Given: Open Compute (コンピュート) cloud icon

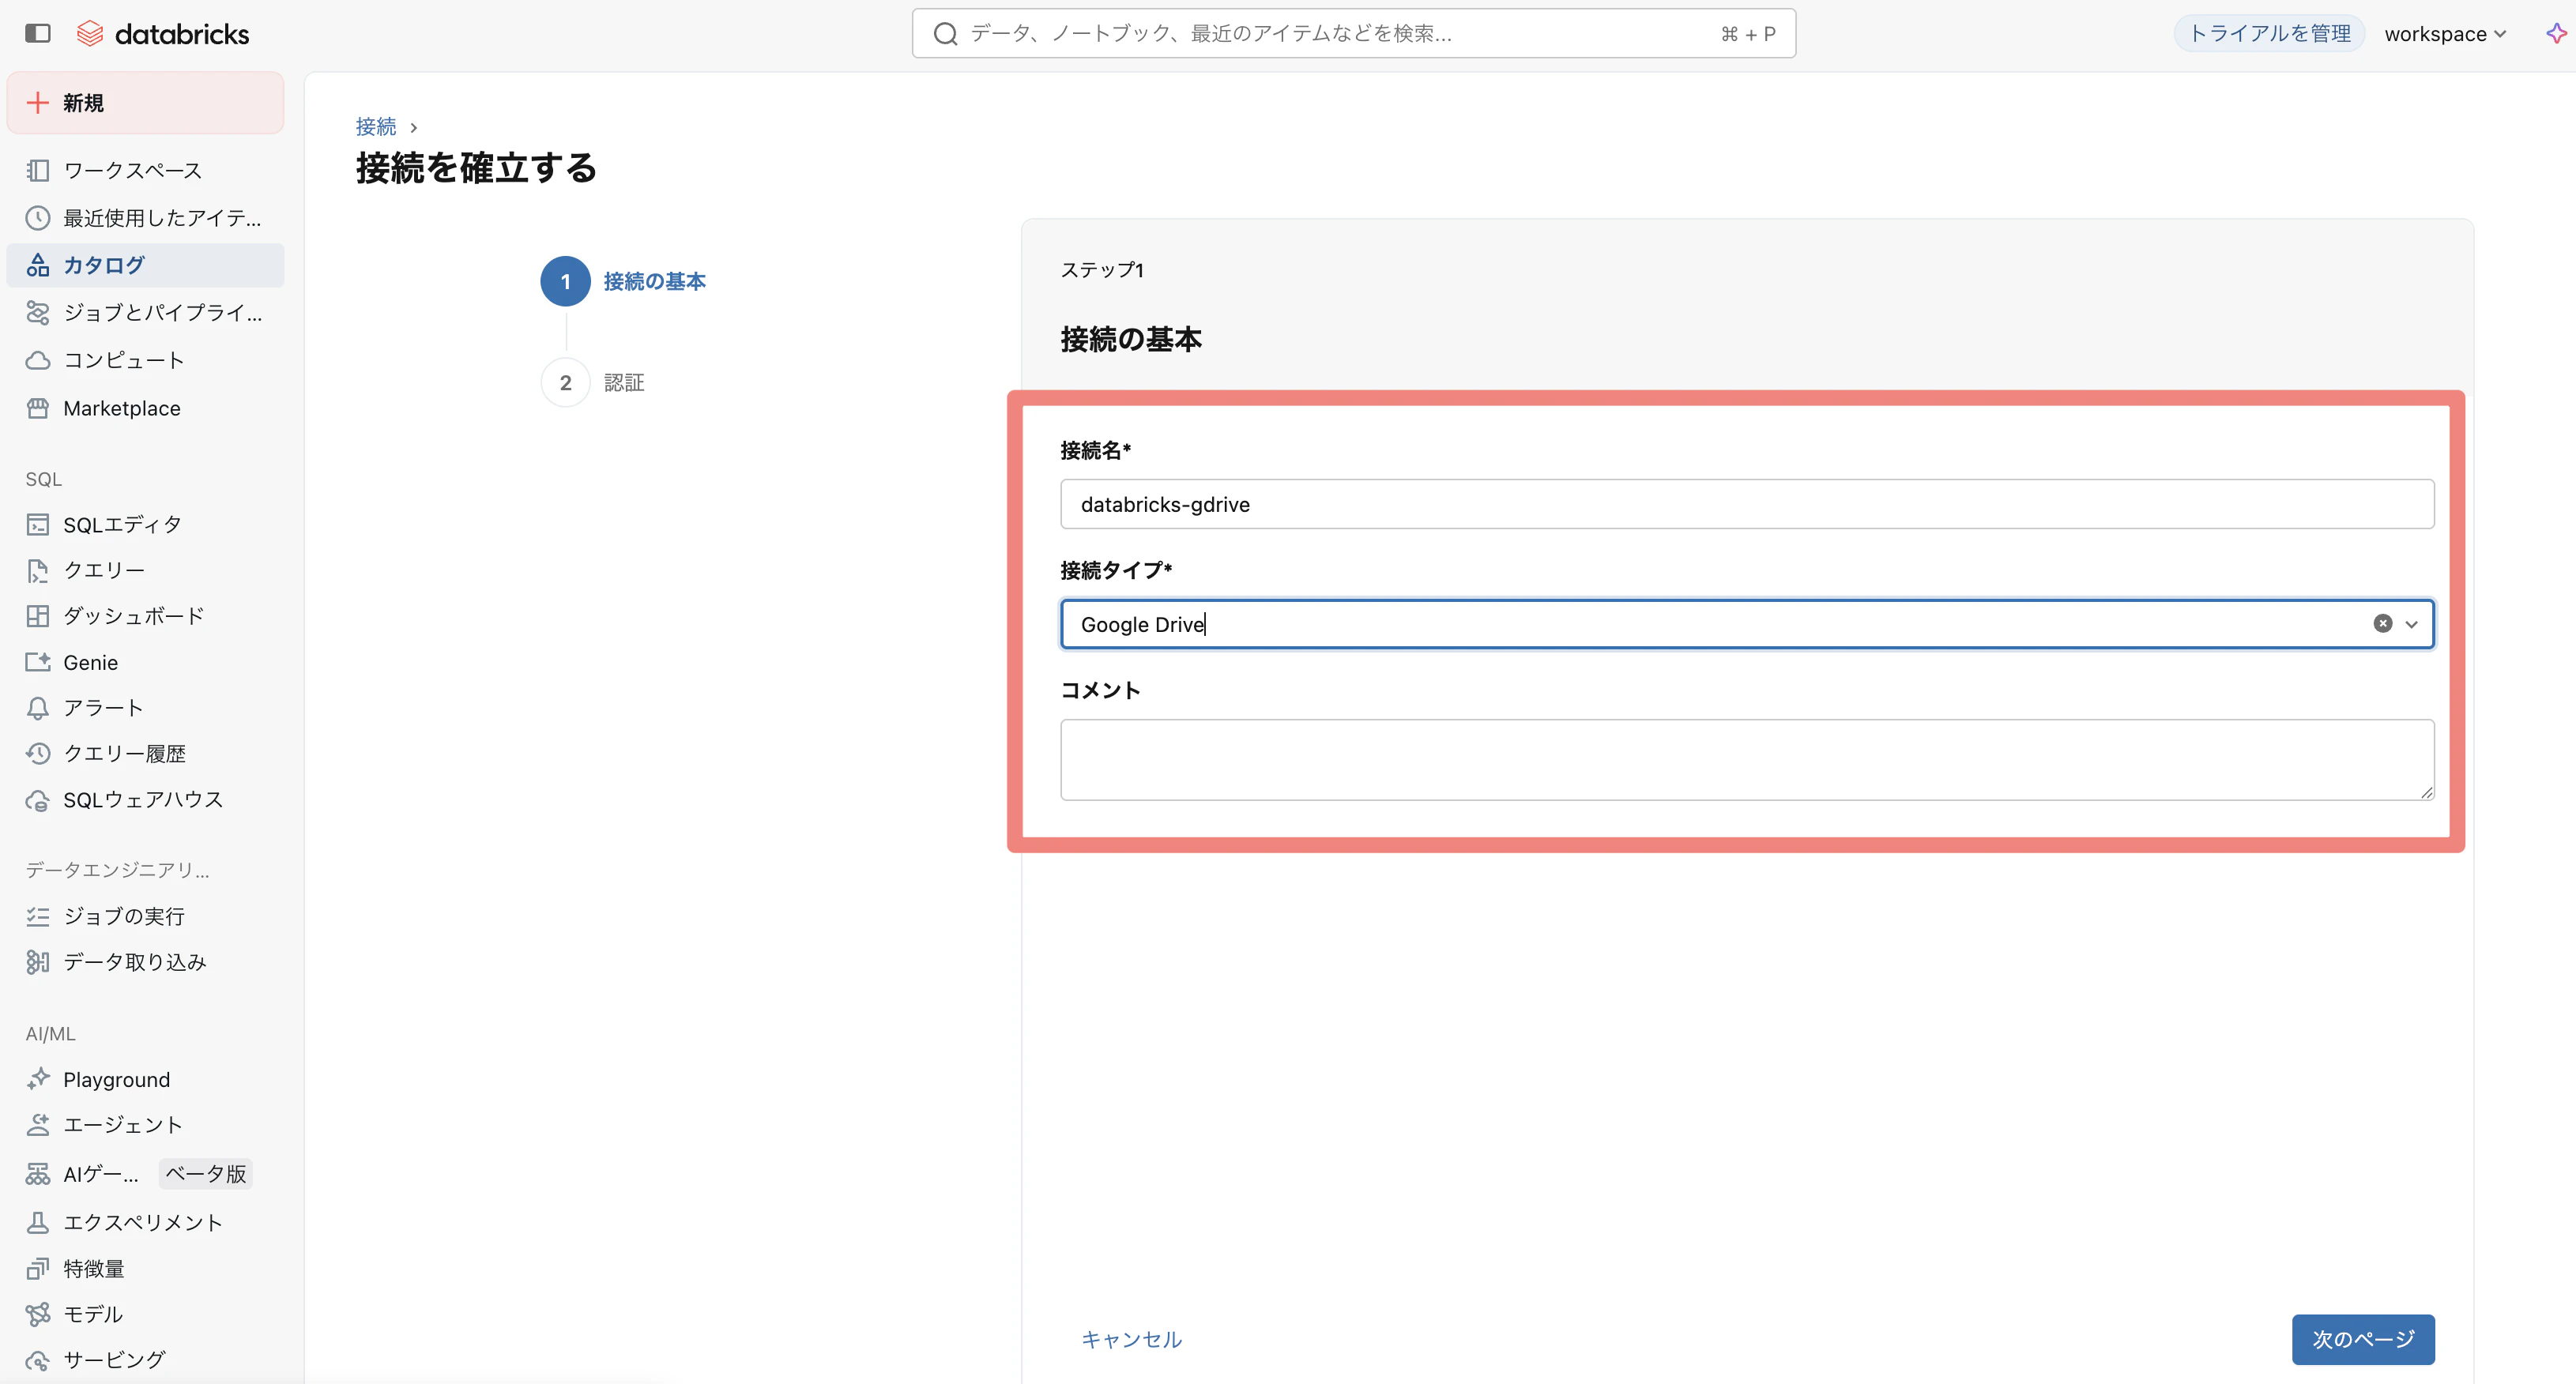Looking at the screenshot, I should [x=38, y=360].
